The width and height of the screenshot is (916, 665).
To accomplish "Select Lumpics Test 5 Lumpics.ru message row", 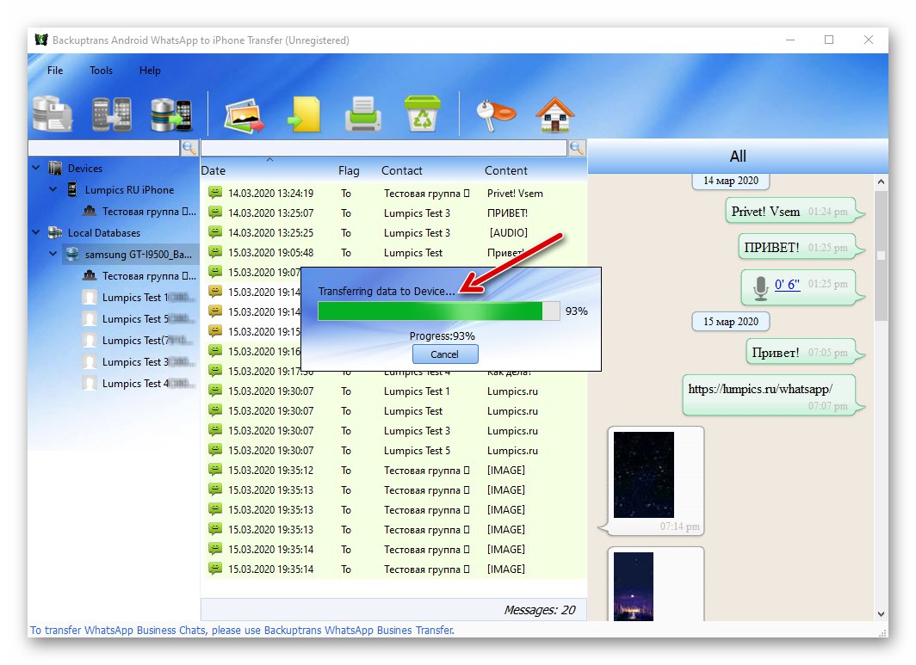I will coord(393,451).
